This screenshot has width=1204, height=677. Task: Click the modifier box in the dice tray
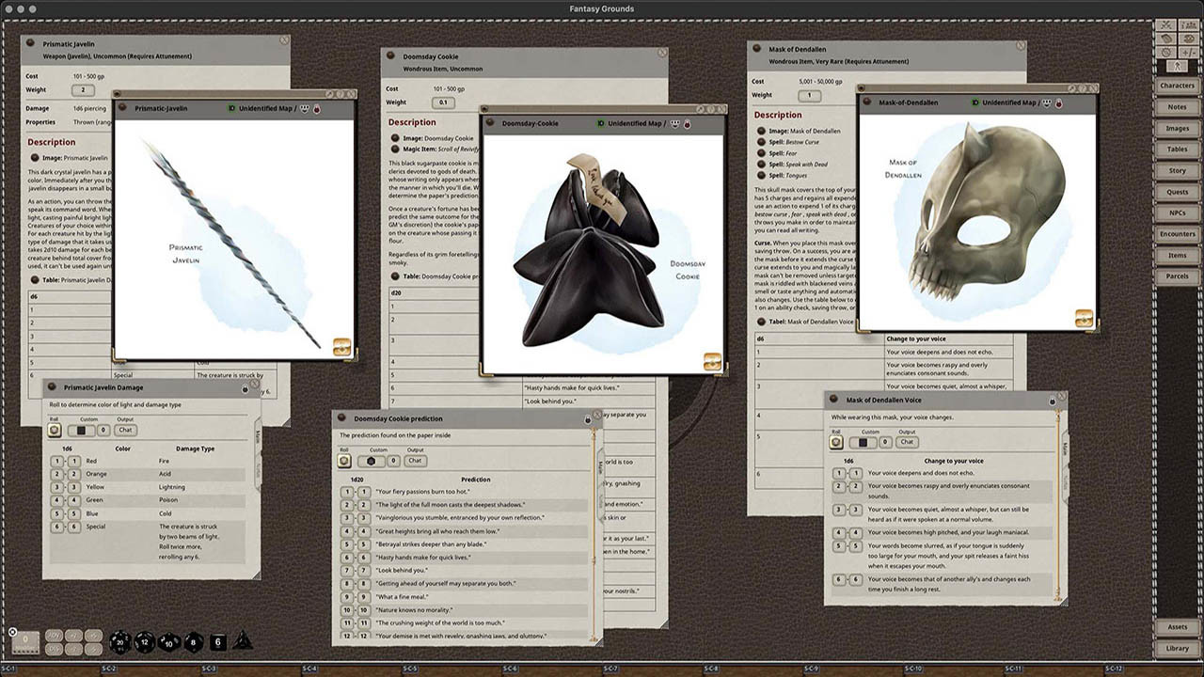tap(25, 641)
